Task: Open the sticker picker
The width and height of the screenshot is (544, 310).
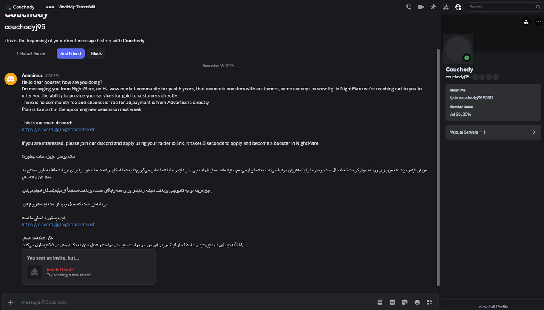Action: [405, 302]
